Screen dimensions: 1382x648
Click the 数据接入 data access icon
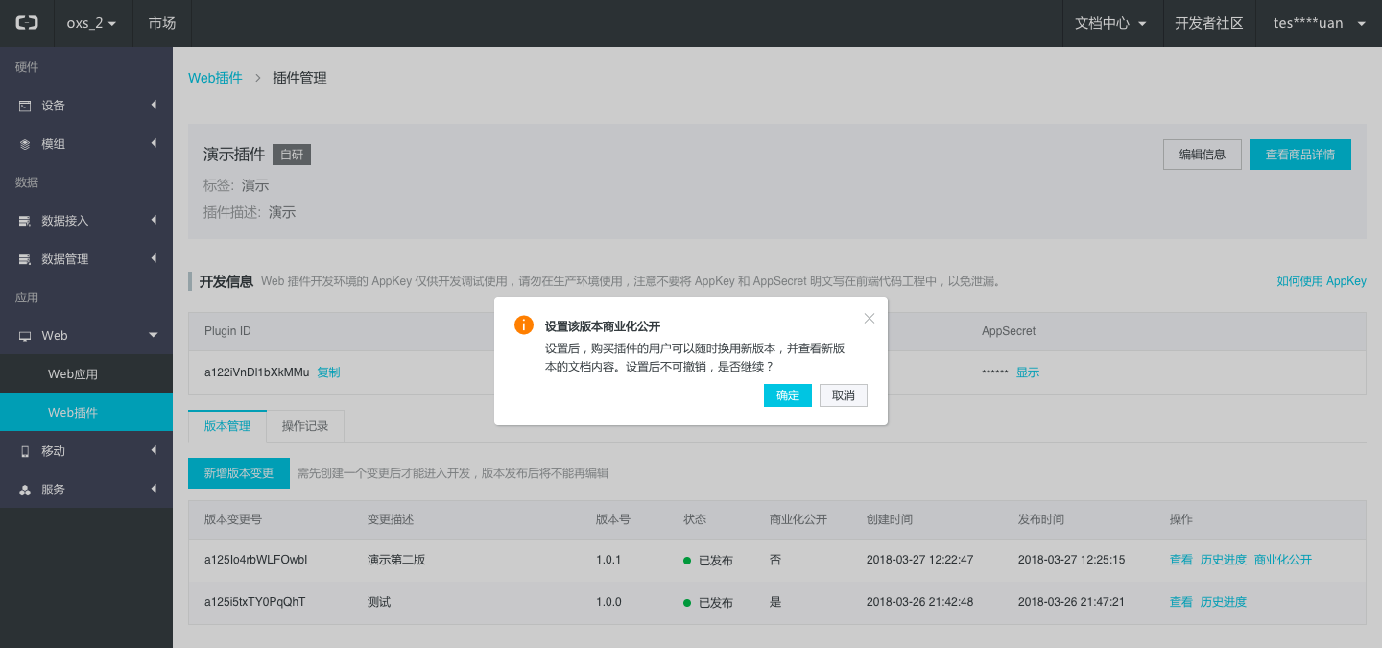click(x=25, y=221)
